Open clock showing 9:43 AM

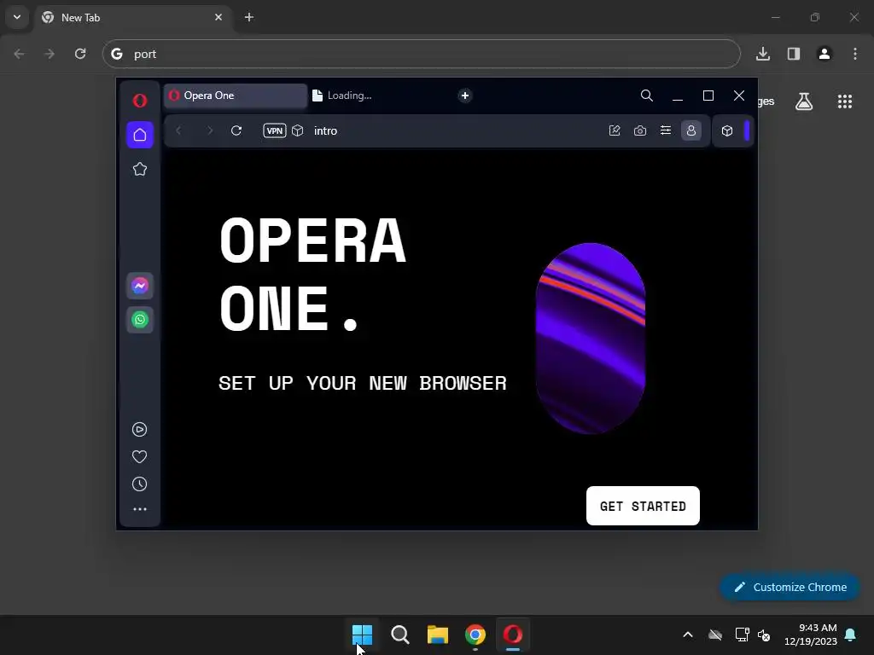811,635
